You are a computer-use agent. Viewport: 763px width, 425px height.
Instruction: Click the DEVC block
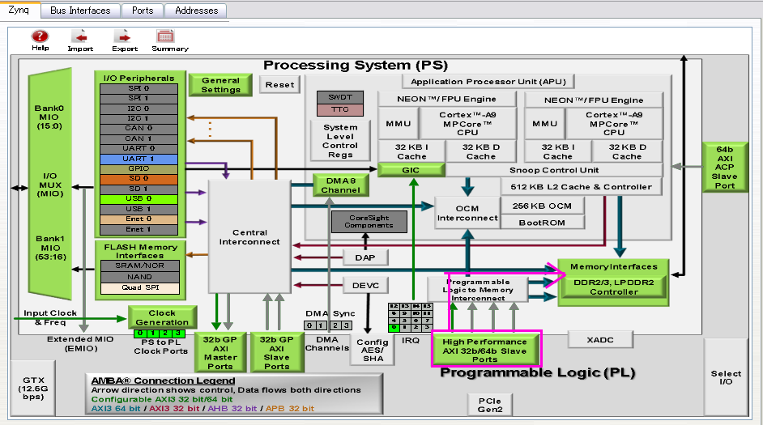point(365,286)
